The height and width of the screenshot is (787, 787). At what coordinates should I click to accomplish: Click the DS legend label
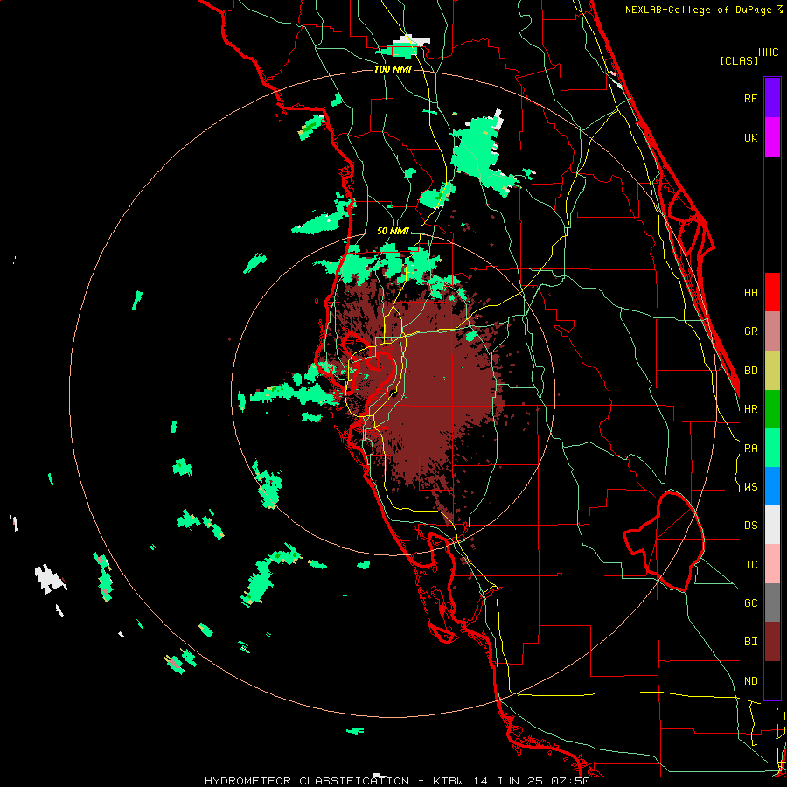[x=750, y=526]
